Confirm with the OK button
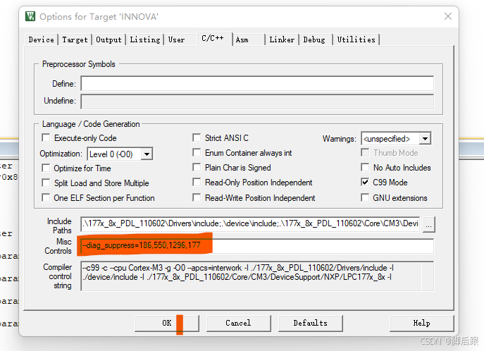Screen dimensions: 484x351 point(167,324)
